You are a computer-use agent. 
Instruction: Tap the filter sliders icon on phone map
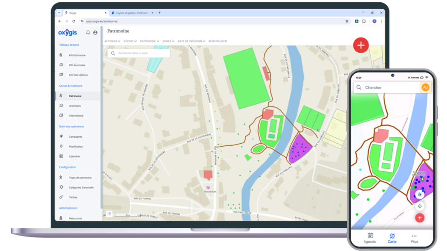pos(419,194)
